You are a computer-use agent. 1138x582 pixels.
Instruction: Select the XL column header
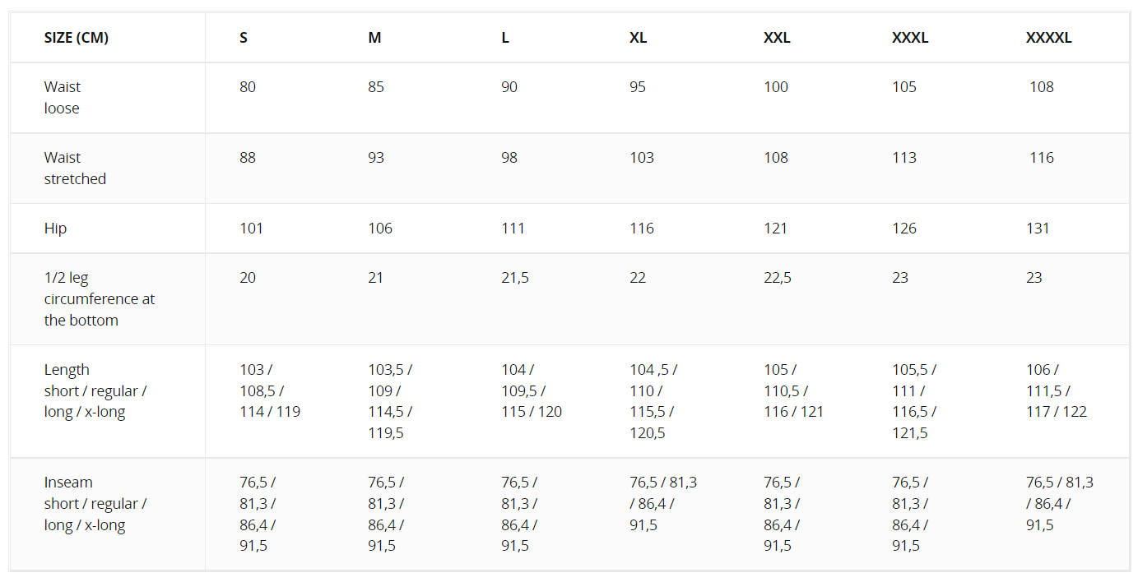[639, 38]
